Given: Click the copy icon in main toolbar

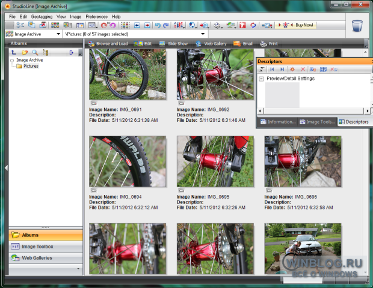Looking at the screenshot, I should tap(32, 25).
